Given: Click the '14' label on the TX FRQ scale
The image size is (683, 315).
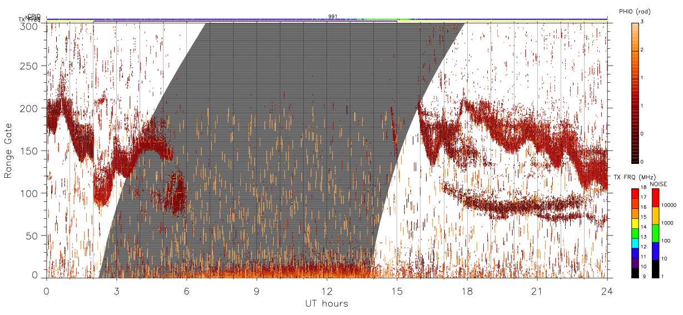Looking at the screenshot, I should click(x=644, y=227).
